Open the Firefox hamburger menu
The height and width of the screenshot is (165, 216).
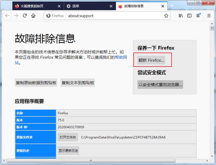click(x=209, y=16)
